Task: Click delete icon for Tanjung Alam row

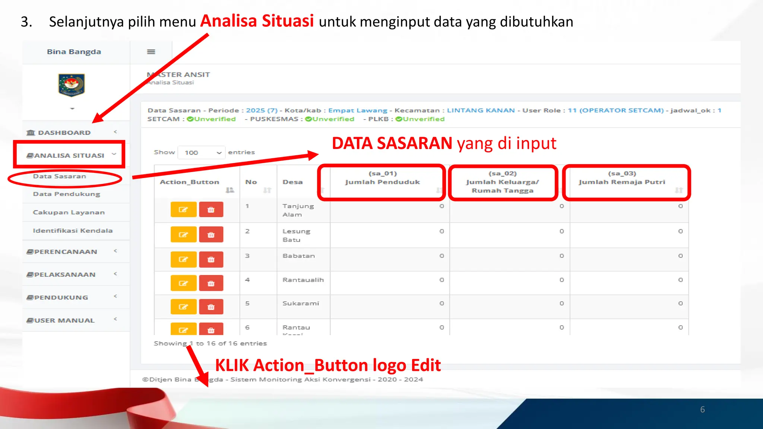Action: 211,210
